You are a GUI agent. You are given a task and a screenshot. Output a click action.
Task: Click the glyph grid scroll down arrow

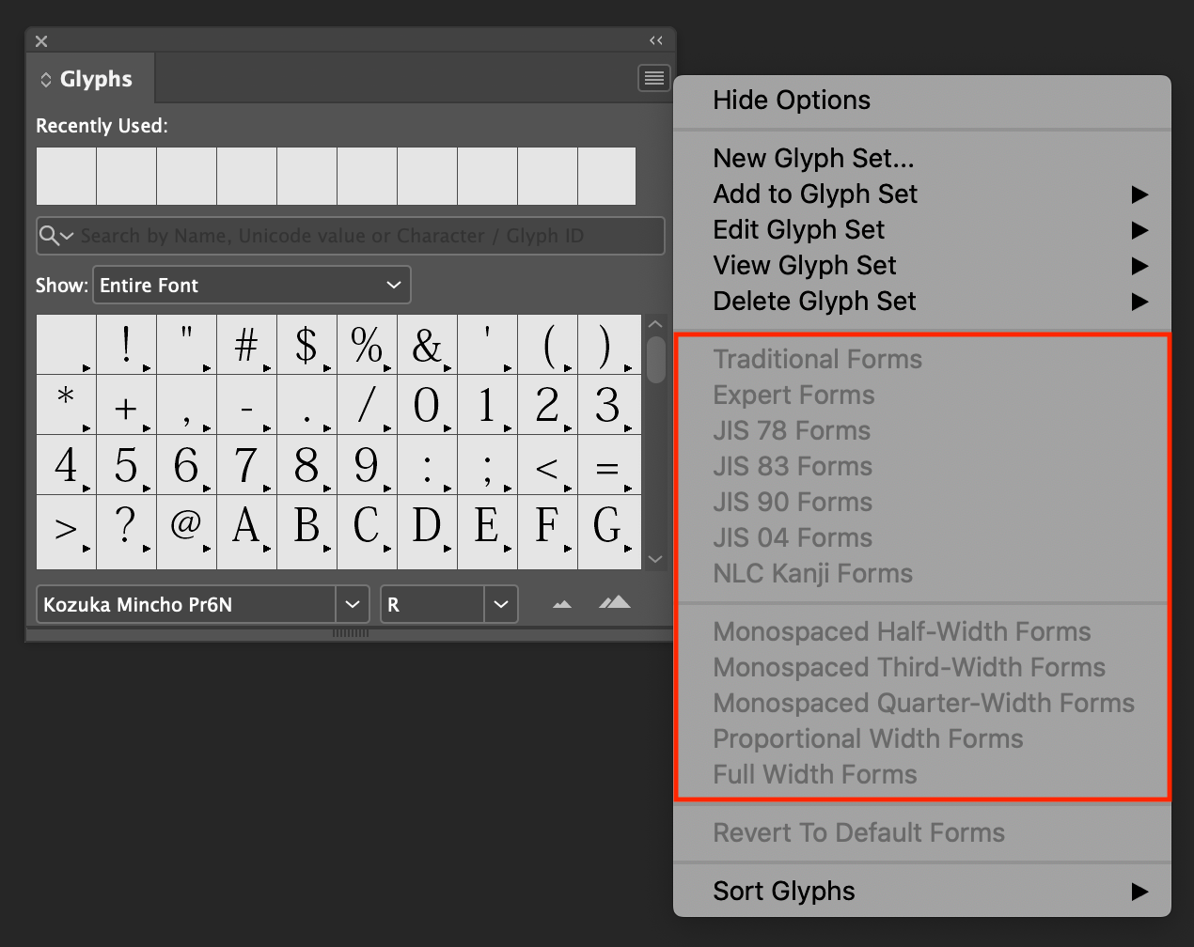655,559
